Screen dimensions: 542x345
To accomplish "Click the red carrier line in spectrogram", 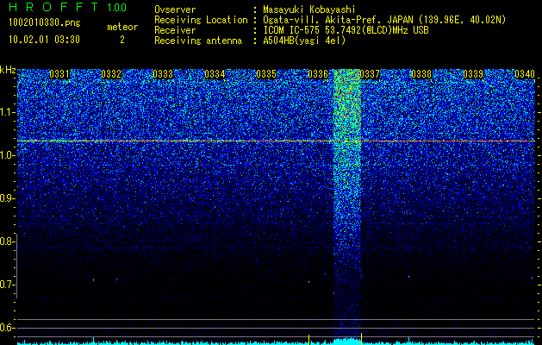I will pos(276,141).
